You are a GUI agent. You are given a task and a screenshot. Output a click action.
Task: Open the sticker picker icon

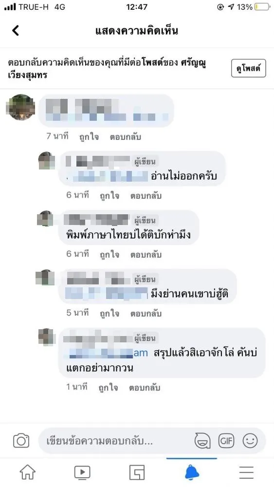(202, 441)
